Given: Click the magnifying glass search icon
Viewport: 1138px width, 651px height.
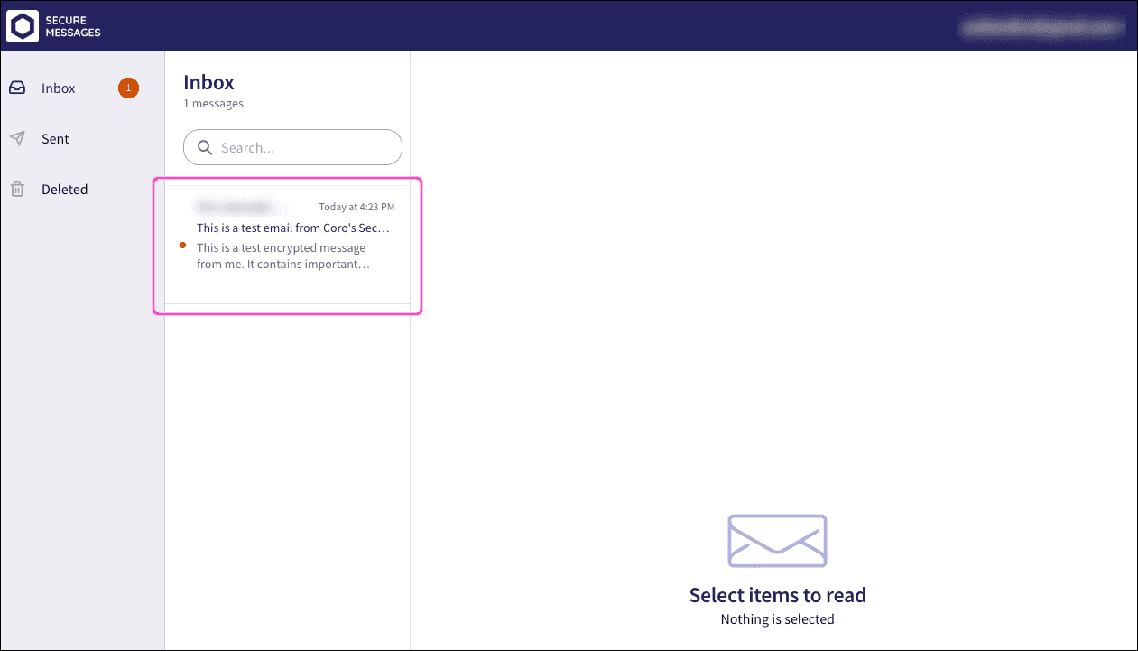Looking at the screenshot, I should click(205, 146).
